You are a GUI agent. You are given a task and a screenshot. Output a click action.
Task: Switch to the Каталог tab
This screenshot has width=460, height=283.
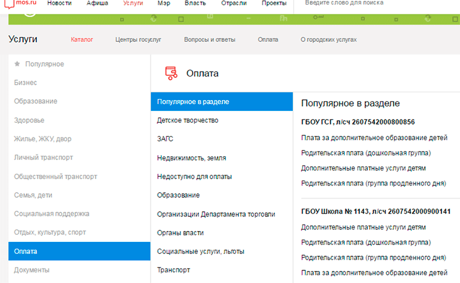tap(82, 40)
